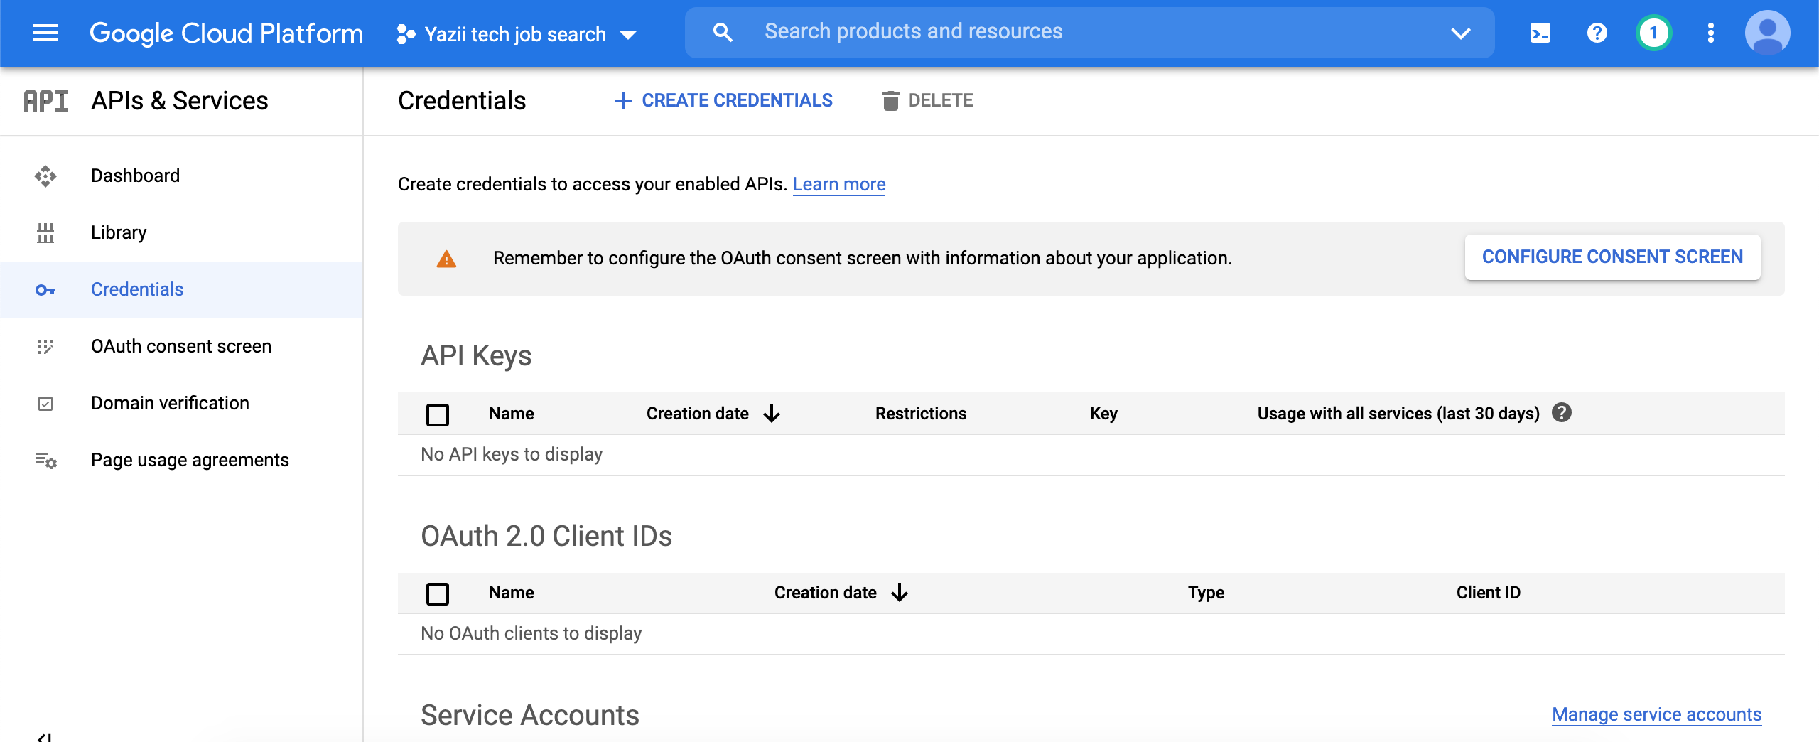This screenshot has width=1819, height=742.
Task: Click the orange warning triangle icon
Action: tap(446, 259)
